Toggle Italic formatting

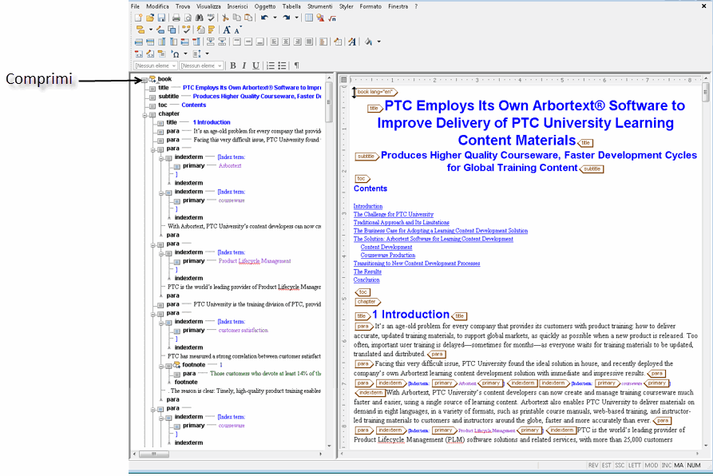244,65
